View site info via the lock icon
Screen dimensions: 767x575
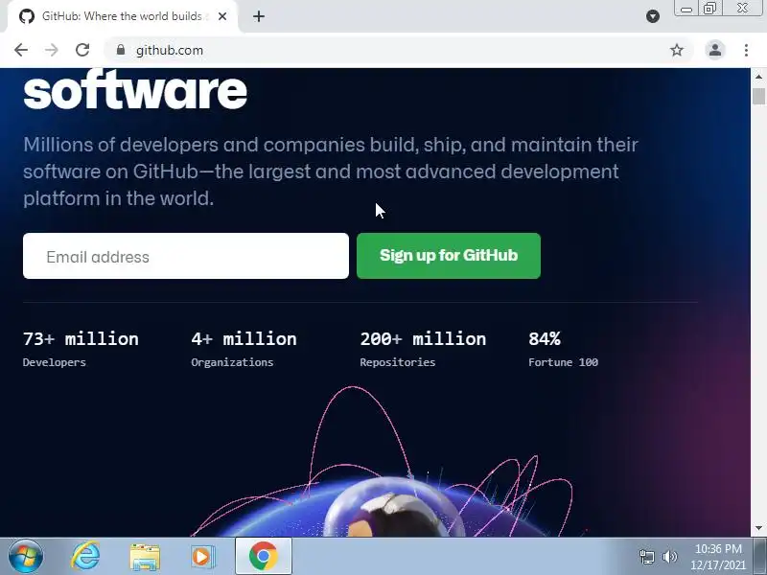click(121, 50)
